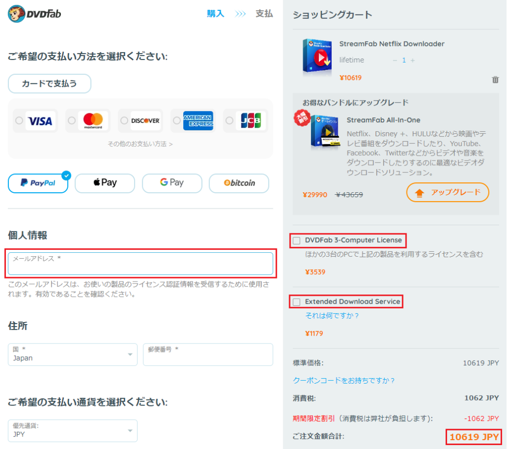Open the 国 country dropdown showing Japan
The width and height of the screenshot is (507, 449).
point(73,354)
